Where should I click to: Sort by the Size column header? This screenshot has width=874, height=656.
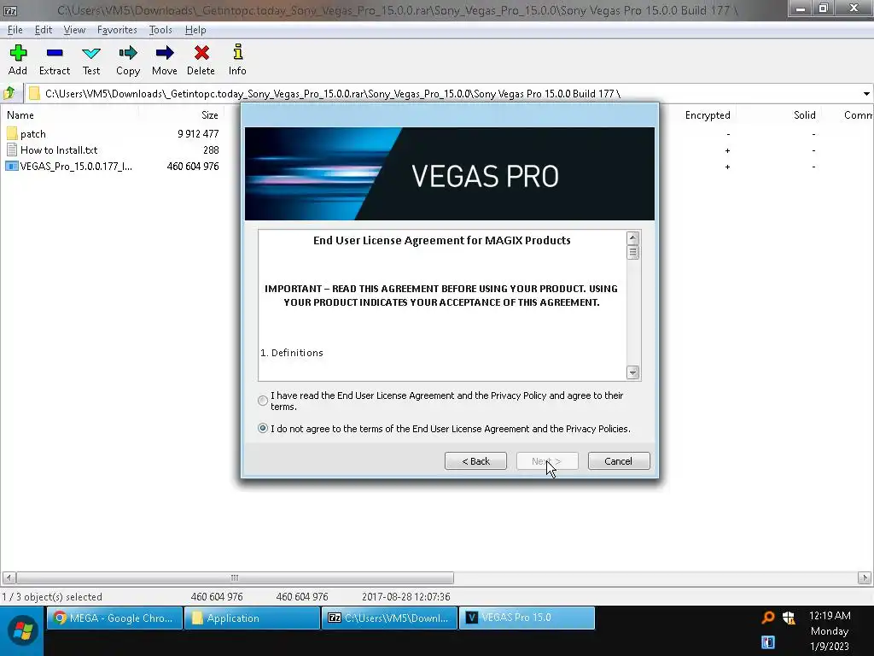coord(210,115)
